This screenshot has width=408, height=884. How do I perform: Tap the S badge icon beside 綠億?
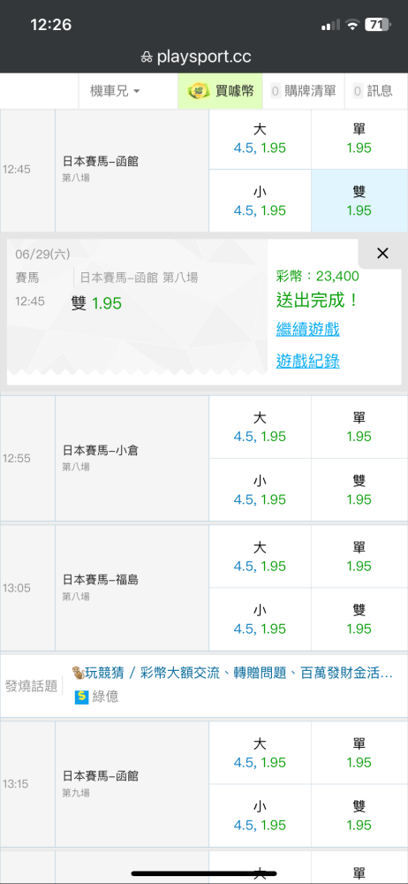(x=82, y=697)
